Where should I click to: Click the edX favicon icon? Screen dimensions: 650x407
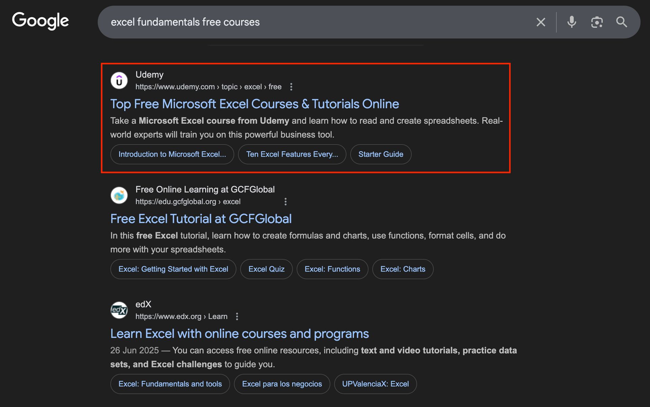pyautogui.click(x=119, y=310)
